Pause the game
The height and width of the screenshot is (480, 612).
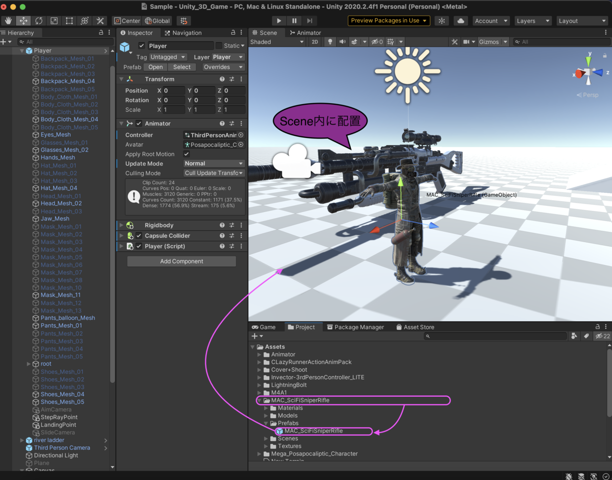pos(294,21)
